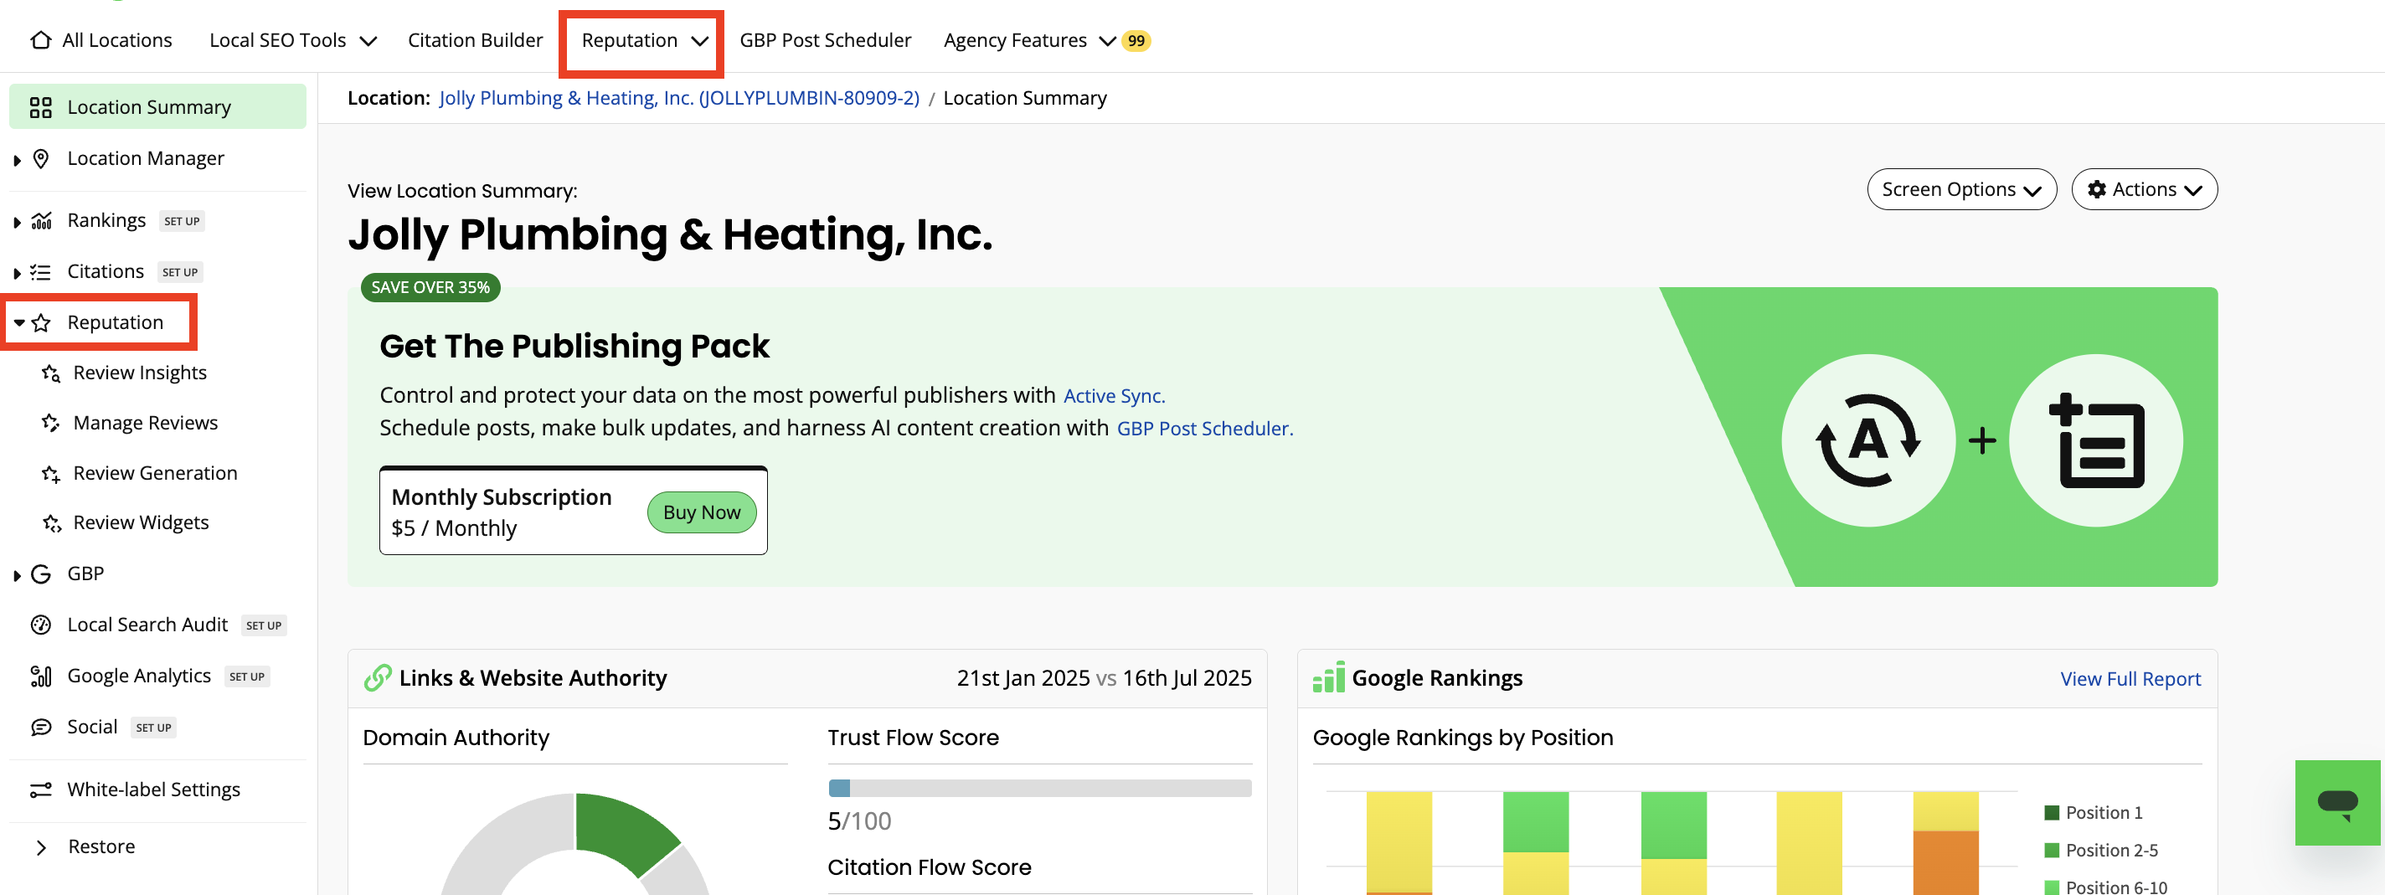Open GBP Post Scheduler top menu item
Viewport: 2385px width, 895px height.
tap(825, 40)
